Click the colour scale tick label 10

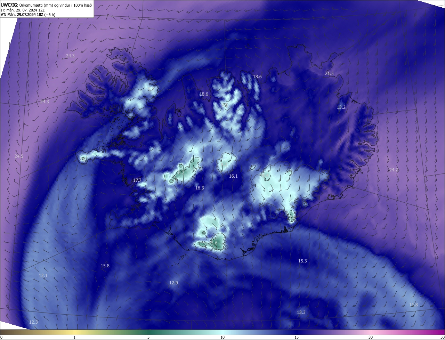pyautogui.click(x=222, y=337)
